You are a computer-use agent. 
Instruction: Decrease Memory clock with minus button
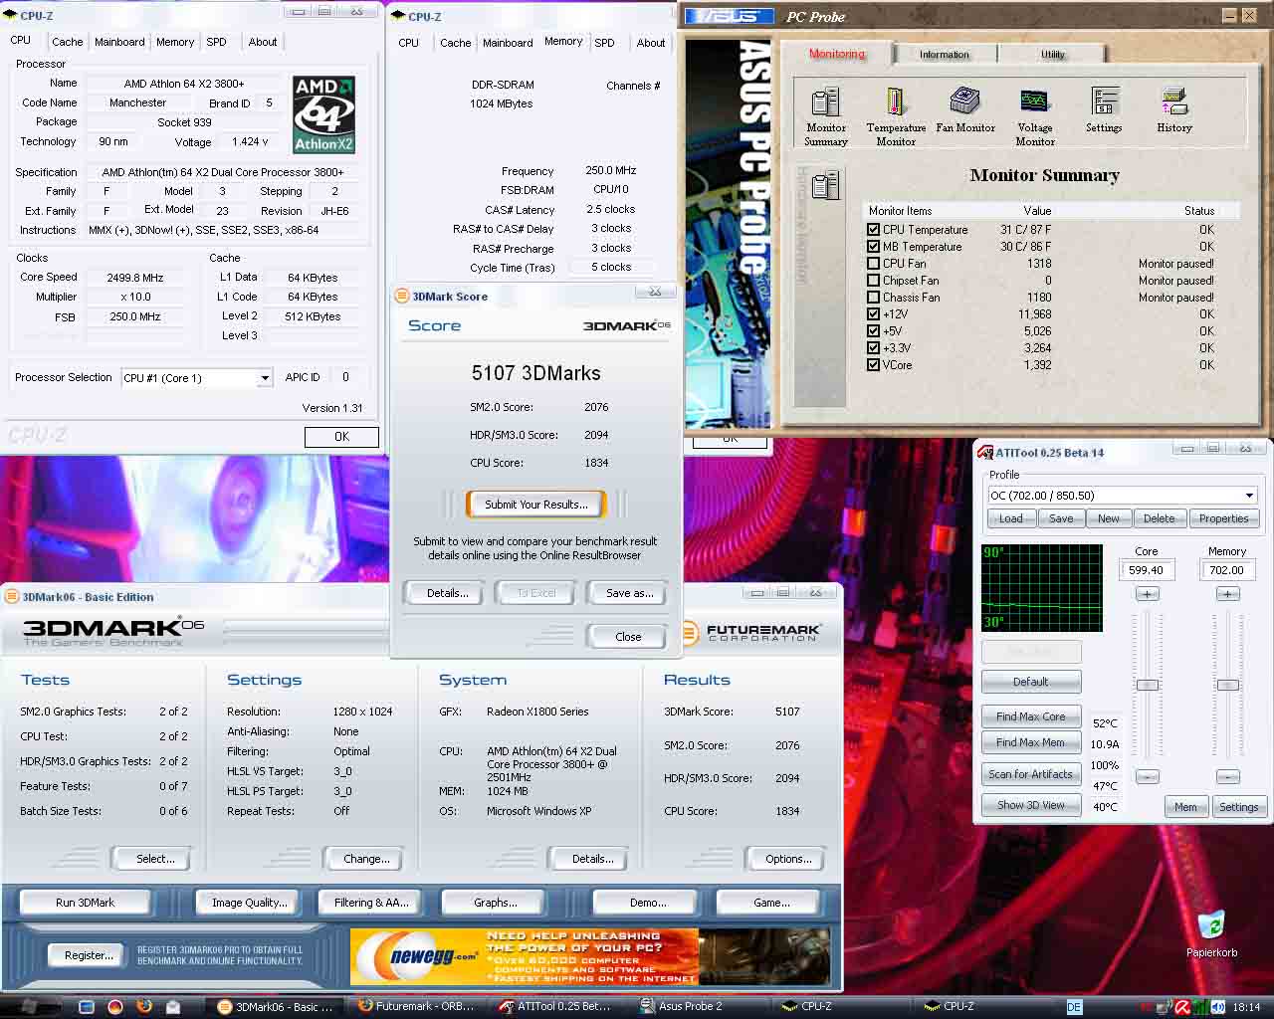[x=1227, y=776]
